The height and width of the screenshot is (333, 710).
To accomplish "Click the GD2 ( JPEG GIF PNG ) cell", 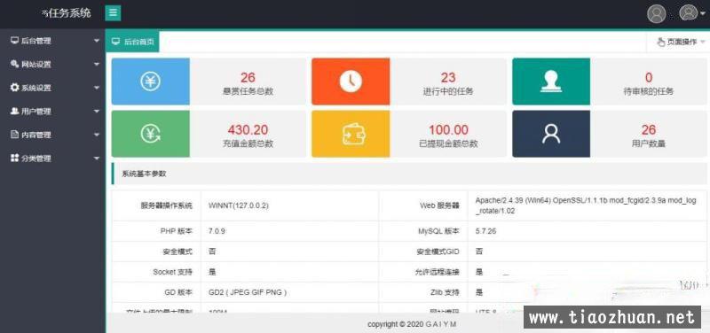I will point(290,292).
